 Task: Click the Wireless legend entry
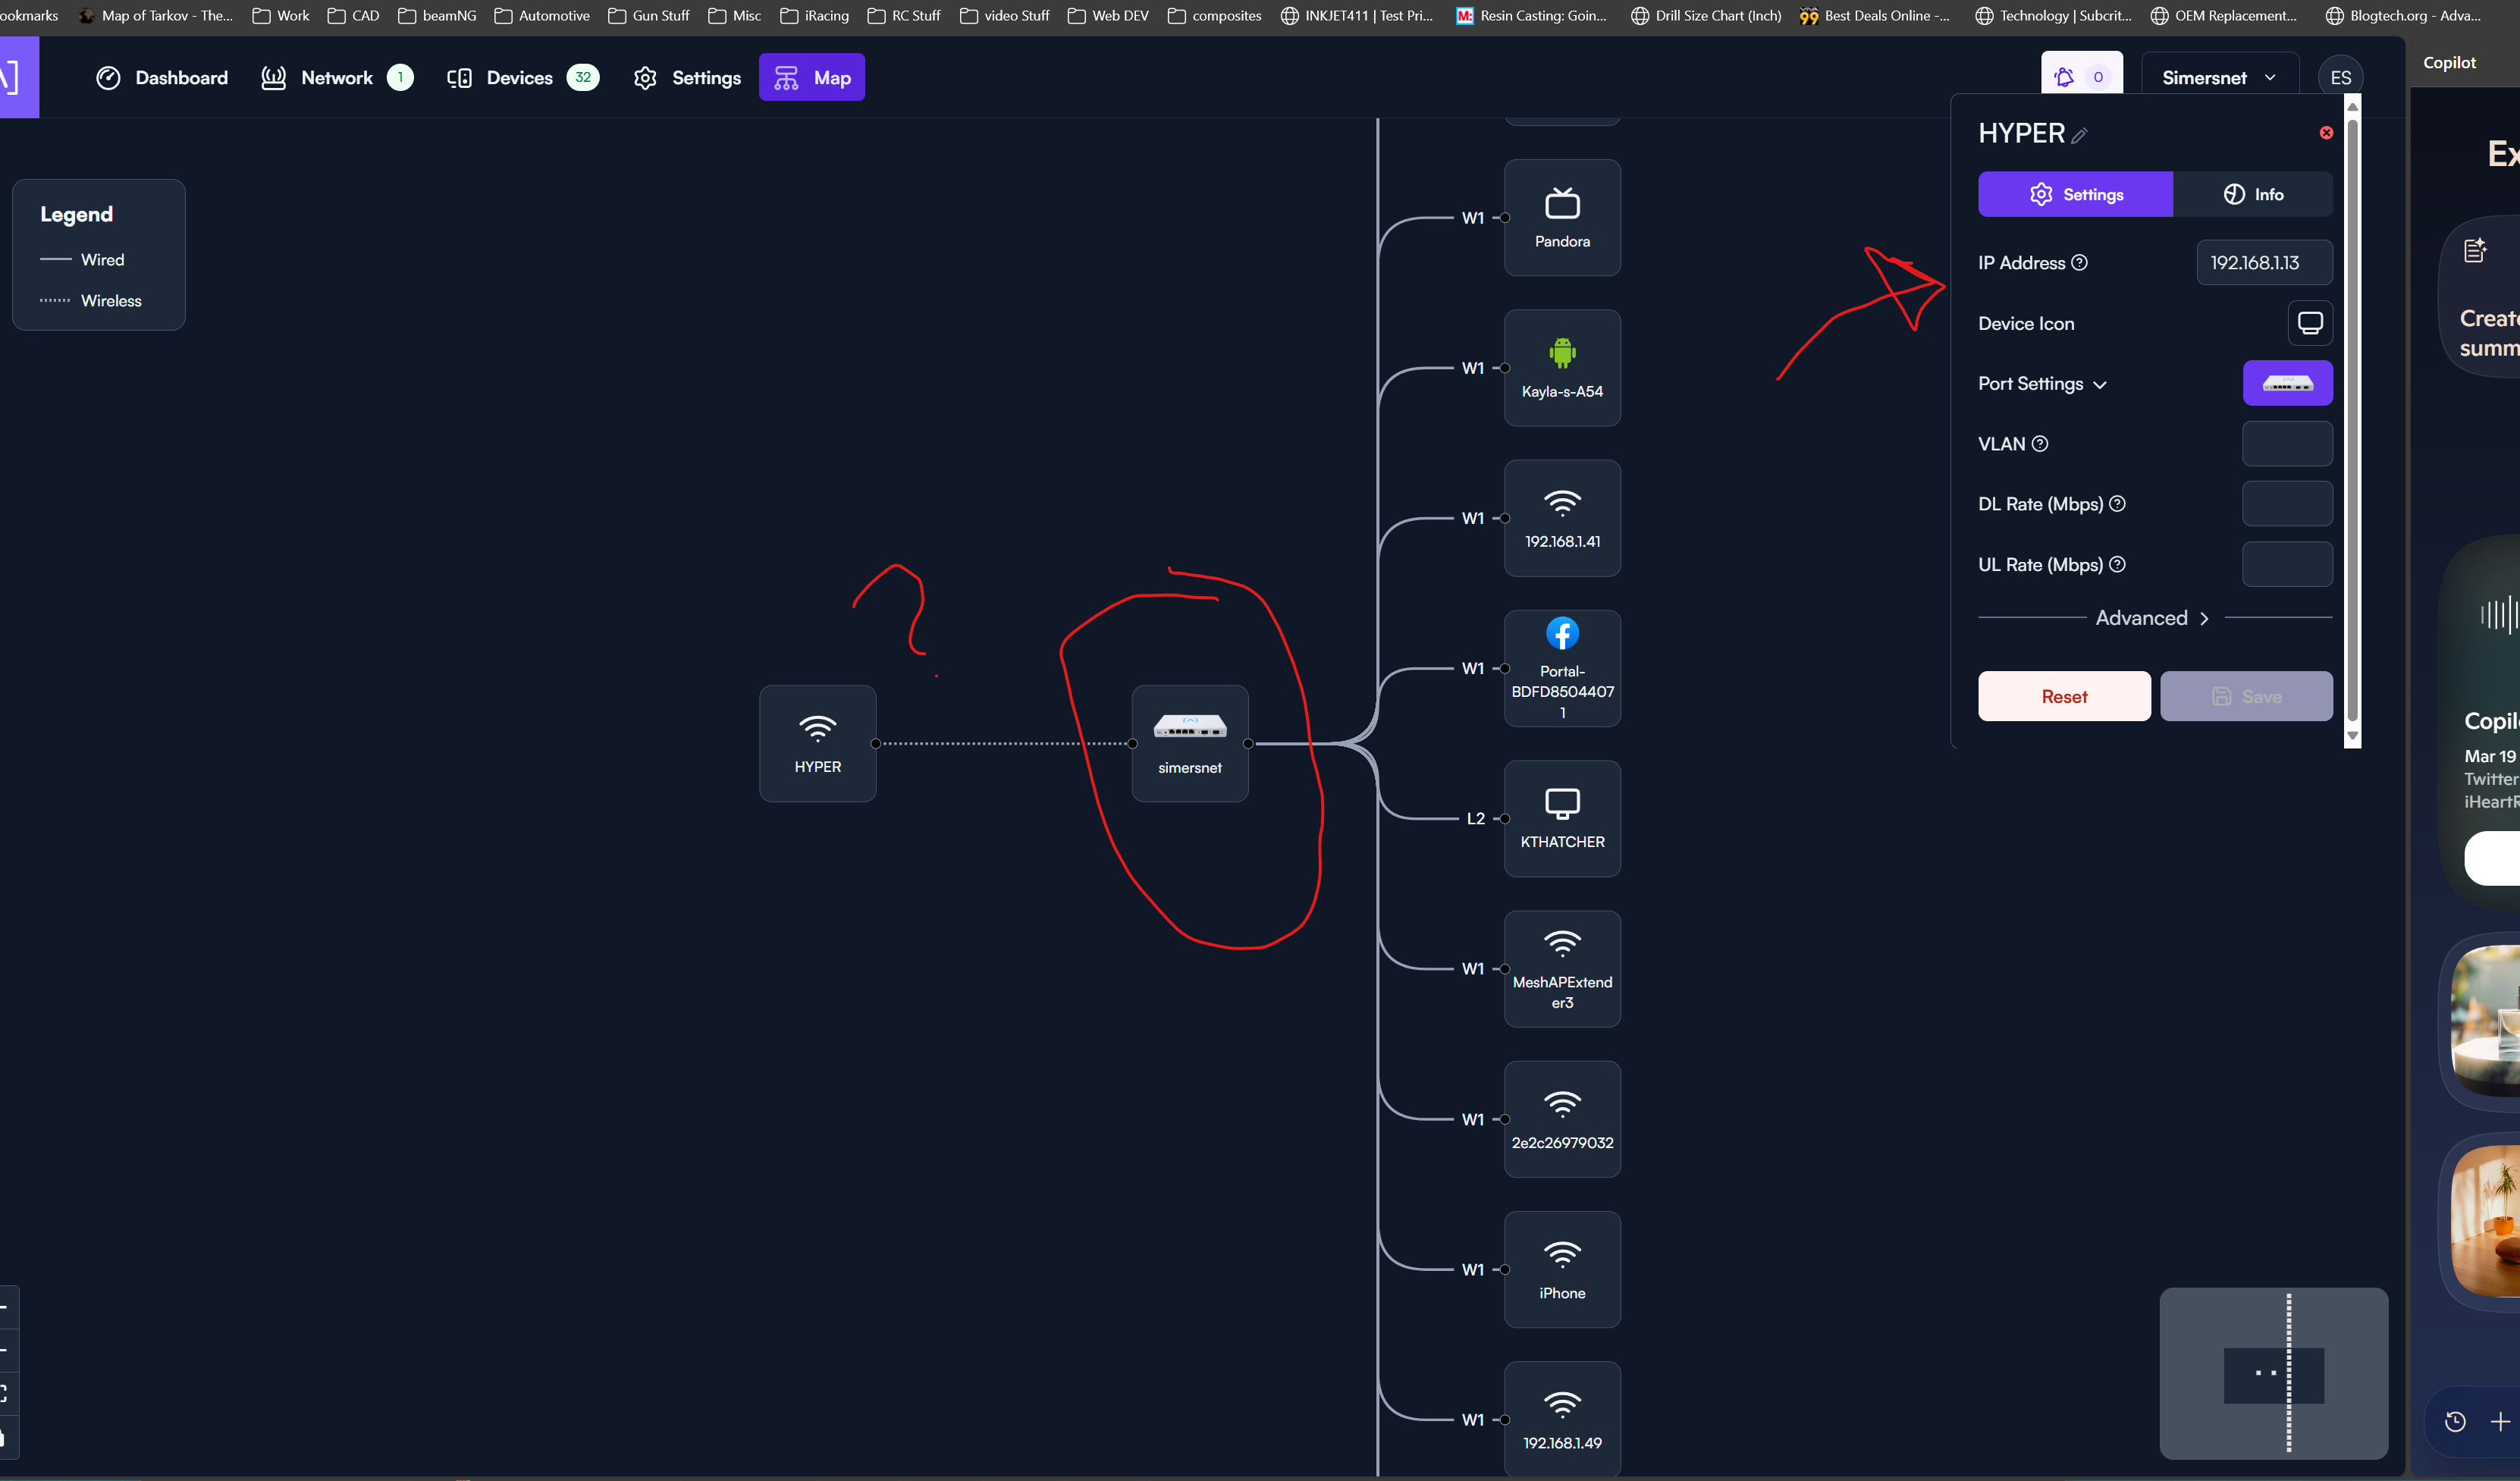91,301
